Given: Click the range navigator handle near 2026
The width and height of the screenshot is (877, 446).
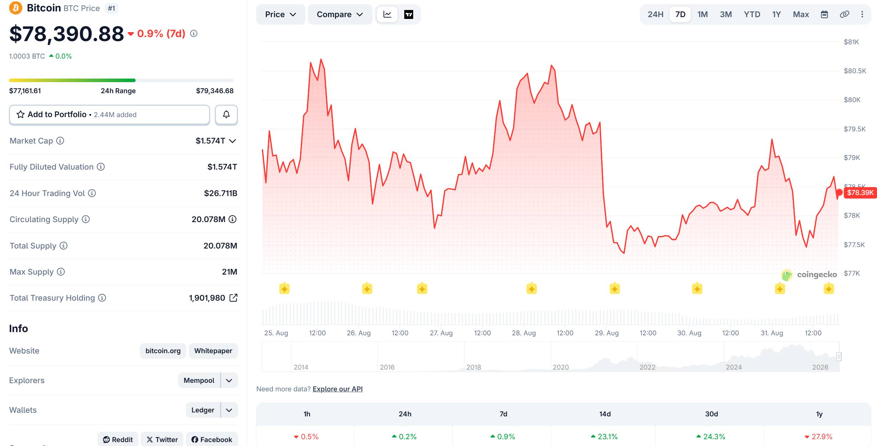Looking at the screenshot, I should 839,356.
